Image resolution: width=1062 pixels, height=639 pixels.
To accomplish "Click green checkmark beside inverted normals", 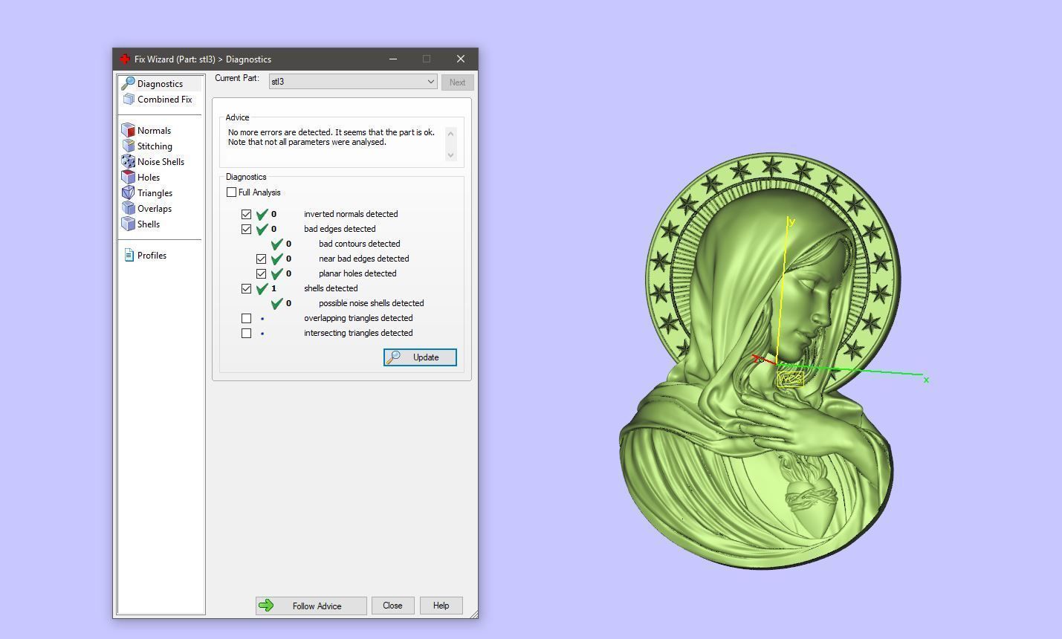I will click(262, 214).
